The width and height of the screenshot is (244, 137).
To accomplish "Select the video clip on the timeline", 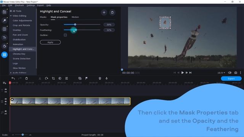I will pos(70,101).
